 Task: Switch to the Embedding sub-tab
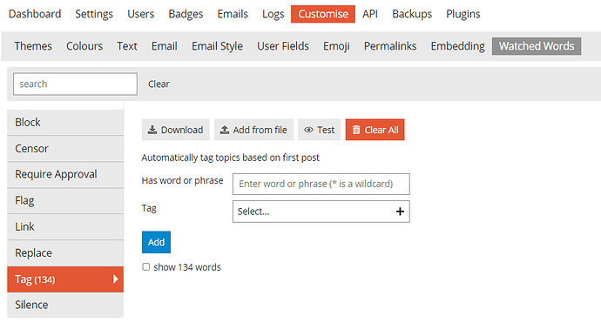coord(457,46)
